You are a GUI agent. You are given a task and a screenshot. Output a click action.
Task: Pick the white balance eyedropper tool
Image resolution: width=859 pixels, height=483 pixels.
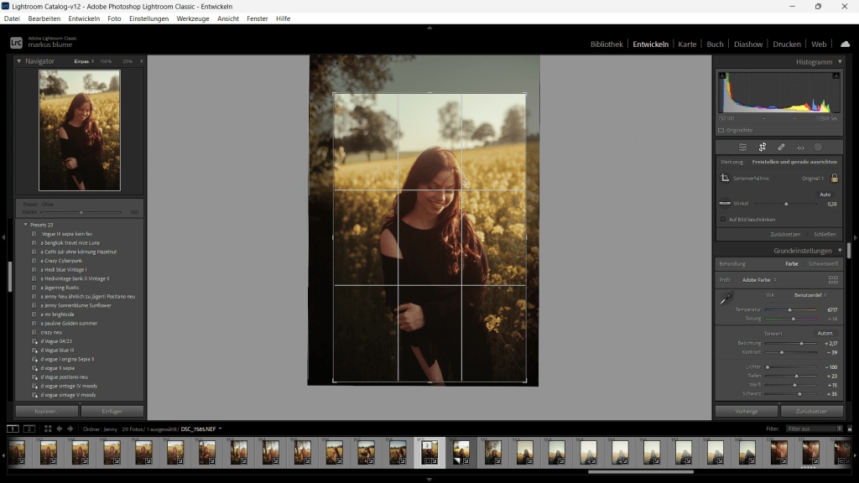[x=726, y=297]
